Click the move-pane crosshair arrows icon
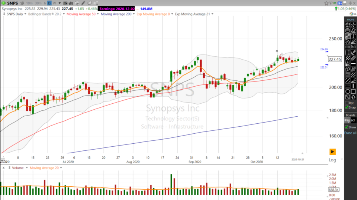Viewport: 357px width, 200px height. pyautogui.click(x=350, y=3)
